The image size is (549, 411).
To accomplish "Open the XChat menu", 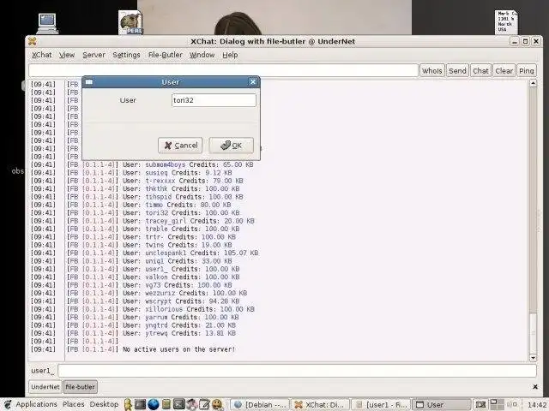I will [x=42, y=55].
